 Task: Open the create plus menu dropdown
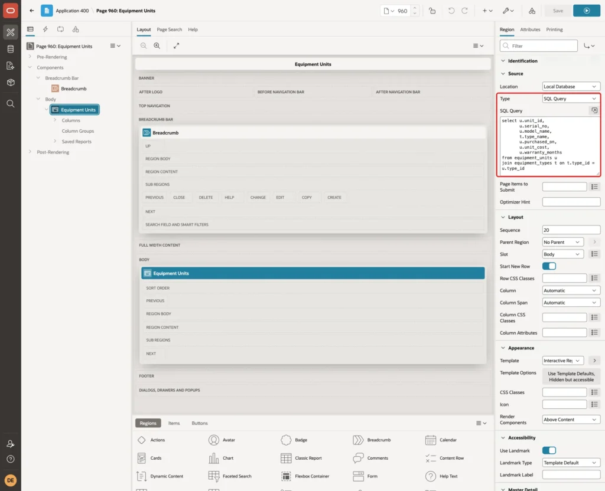click(487, 11)
